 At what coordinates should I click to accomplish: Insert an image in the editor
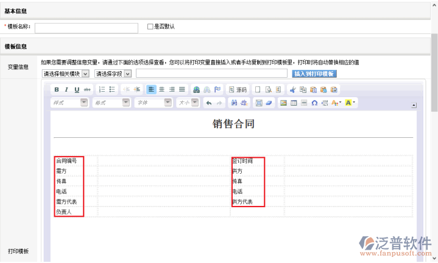(283, 103)
